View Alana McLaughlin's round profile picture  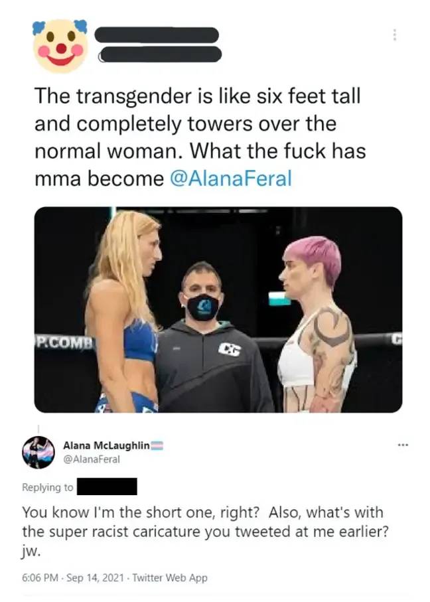38,452
